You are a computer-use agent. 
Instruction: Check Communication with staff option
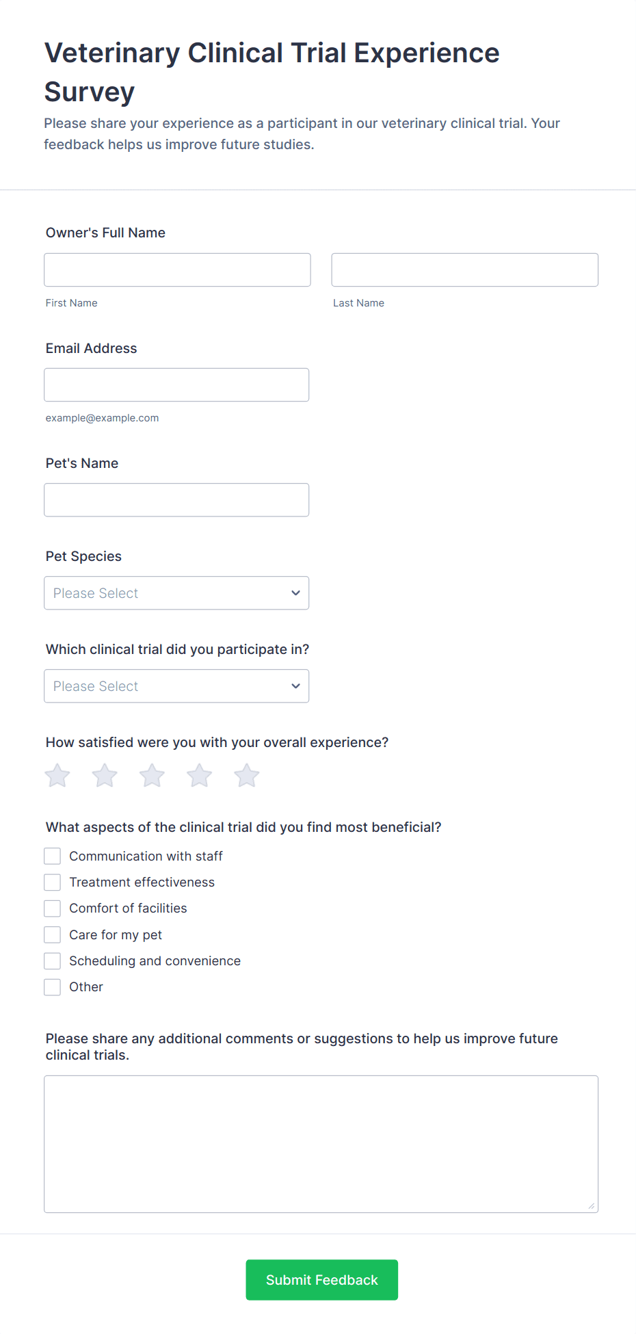pos(53,856)
